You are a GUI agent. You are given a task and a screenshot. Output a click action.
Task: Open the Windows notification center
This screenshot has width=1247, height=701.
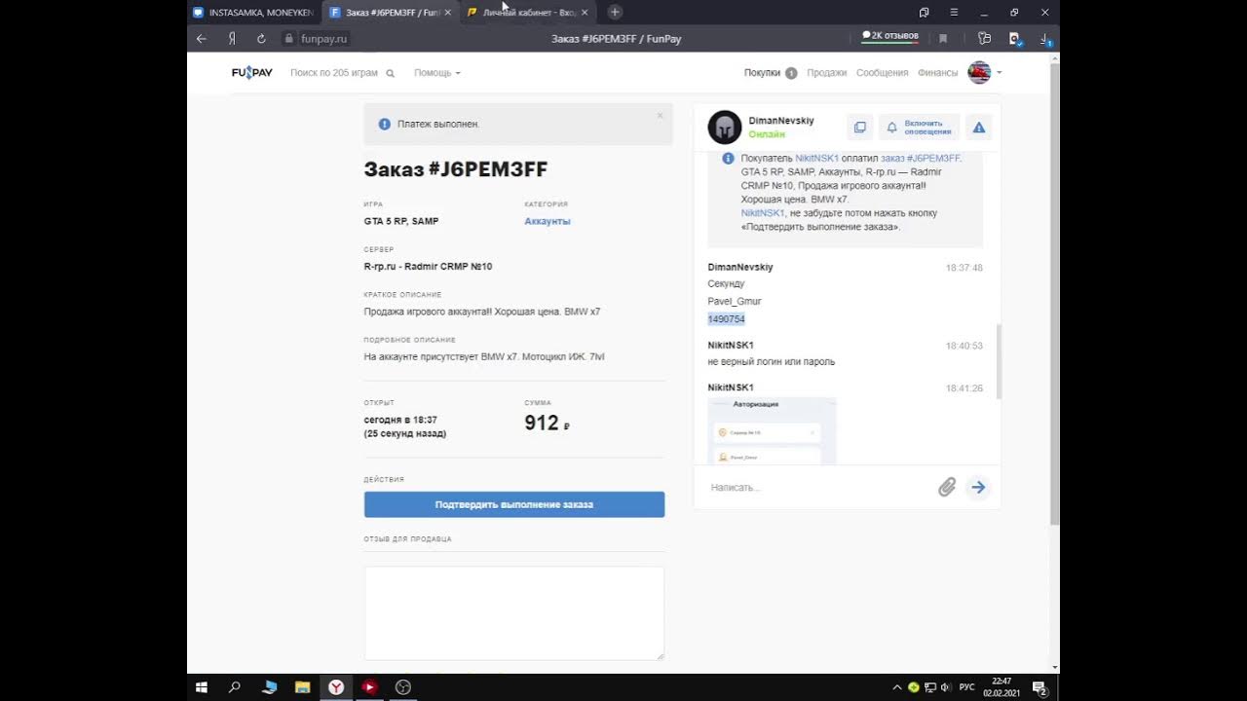(x=1039, y=687)
